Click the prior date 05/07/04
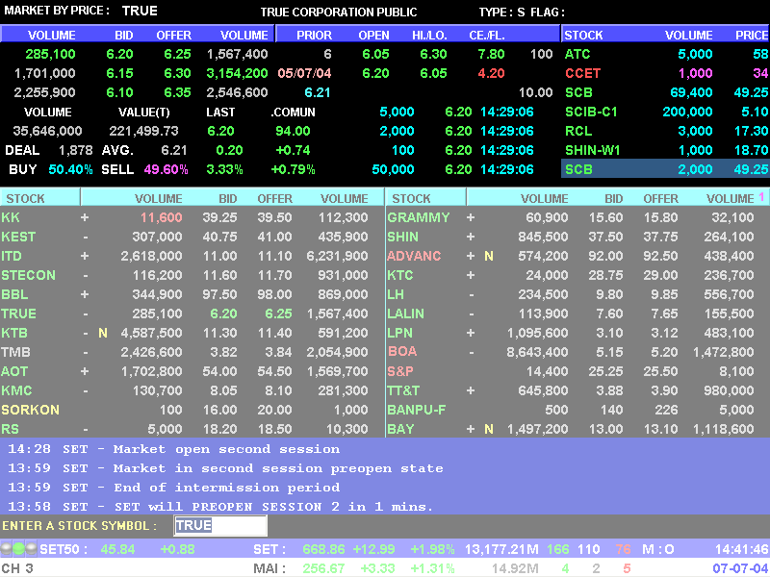The width and height of the screenshot is (770, 577). (304, 73)
